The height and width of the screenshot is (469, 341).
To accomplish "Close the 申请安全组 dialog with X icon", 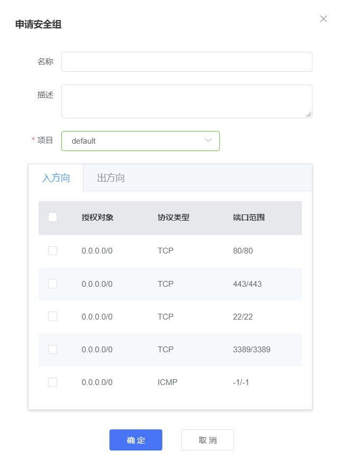I will [324, 19].
